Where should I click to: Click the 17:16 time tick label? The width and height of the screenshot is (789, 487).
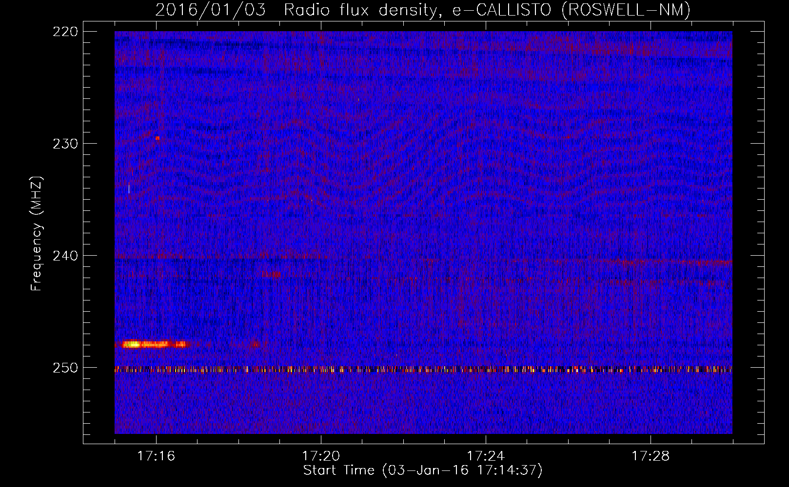(x=156, y=456)
